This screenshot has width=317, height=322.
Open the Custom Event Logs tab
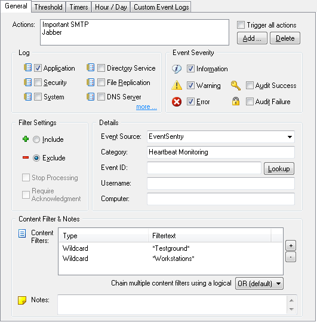tap(161, 7)
